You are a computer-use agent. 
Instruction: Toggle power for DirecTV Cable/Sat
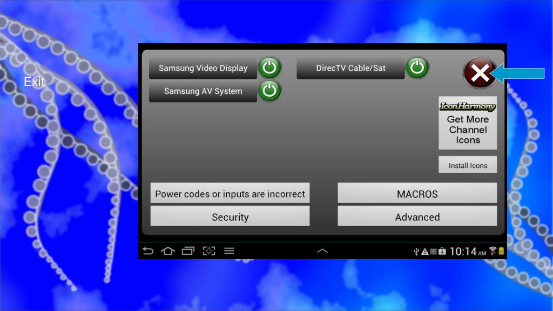click(x=417, y=68)
